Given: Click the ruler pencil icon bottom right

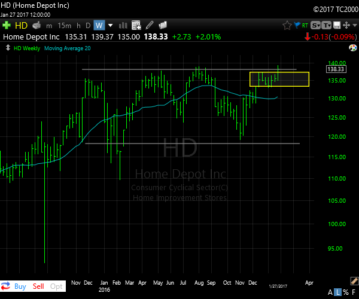Looking at the screenshot, I should pyautogui.click(x=354, y=281).
